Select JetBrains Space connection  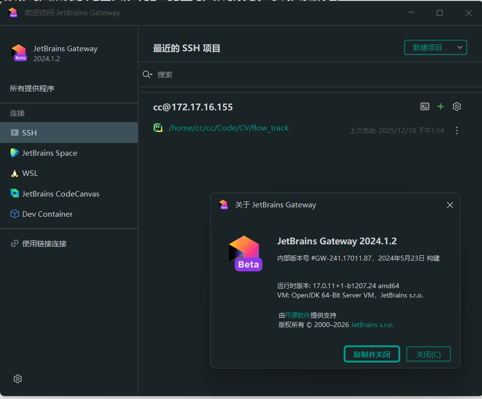click(69, 153)
